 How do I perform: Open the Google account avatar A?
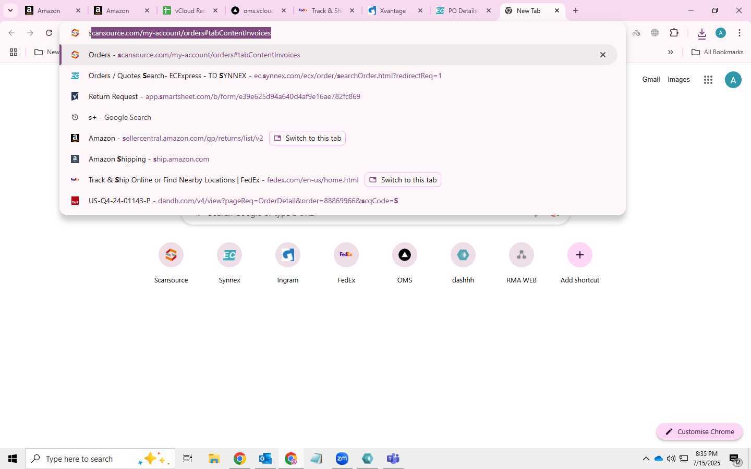733,80
